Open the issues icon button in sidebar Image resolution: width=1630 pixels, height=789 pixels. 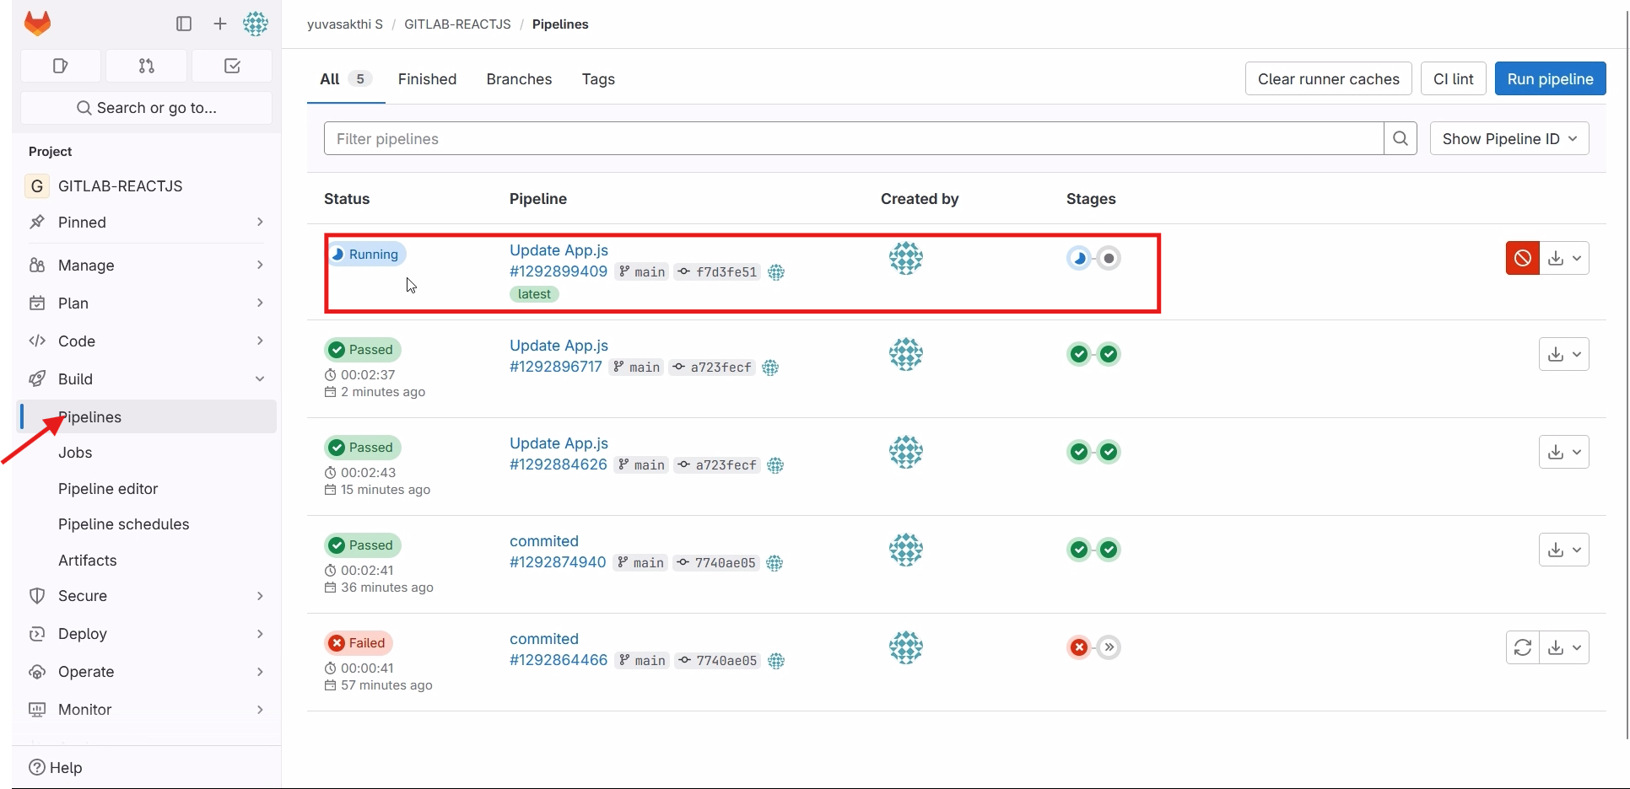pyautogui.click(x=61, y=66)
